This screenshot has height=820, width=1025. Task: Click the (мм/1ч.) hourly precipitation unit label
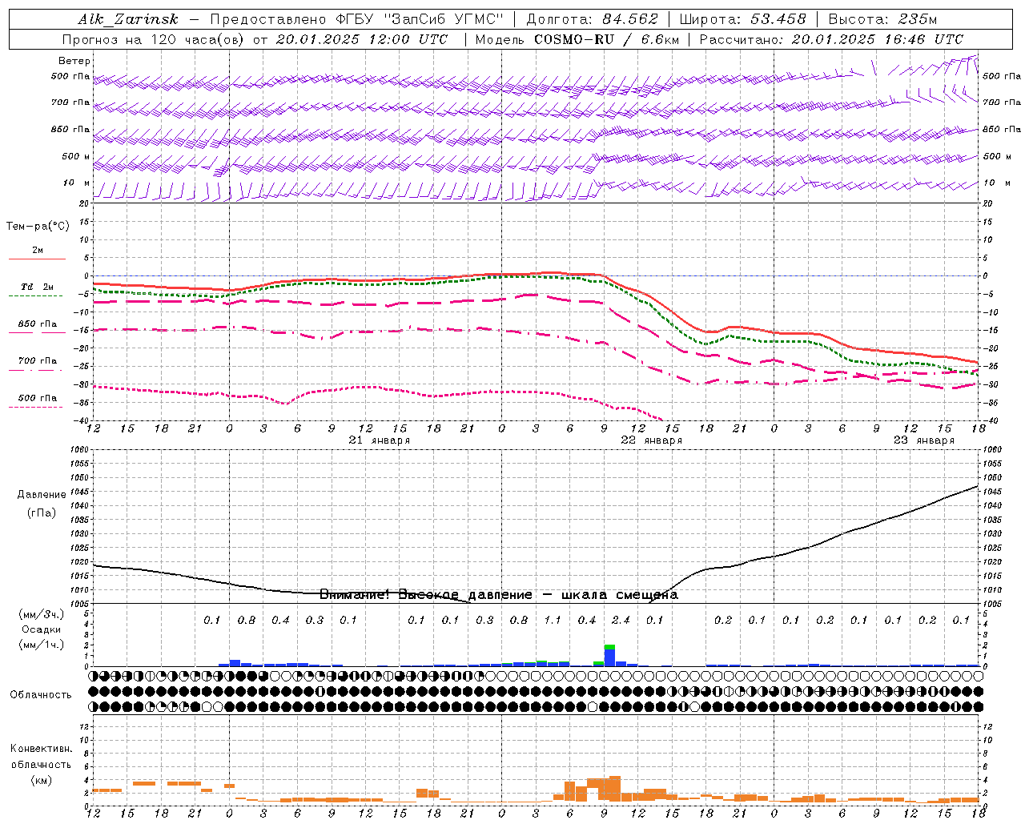(41, 644)
